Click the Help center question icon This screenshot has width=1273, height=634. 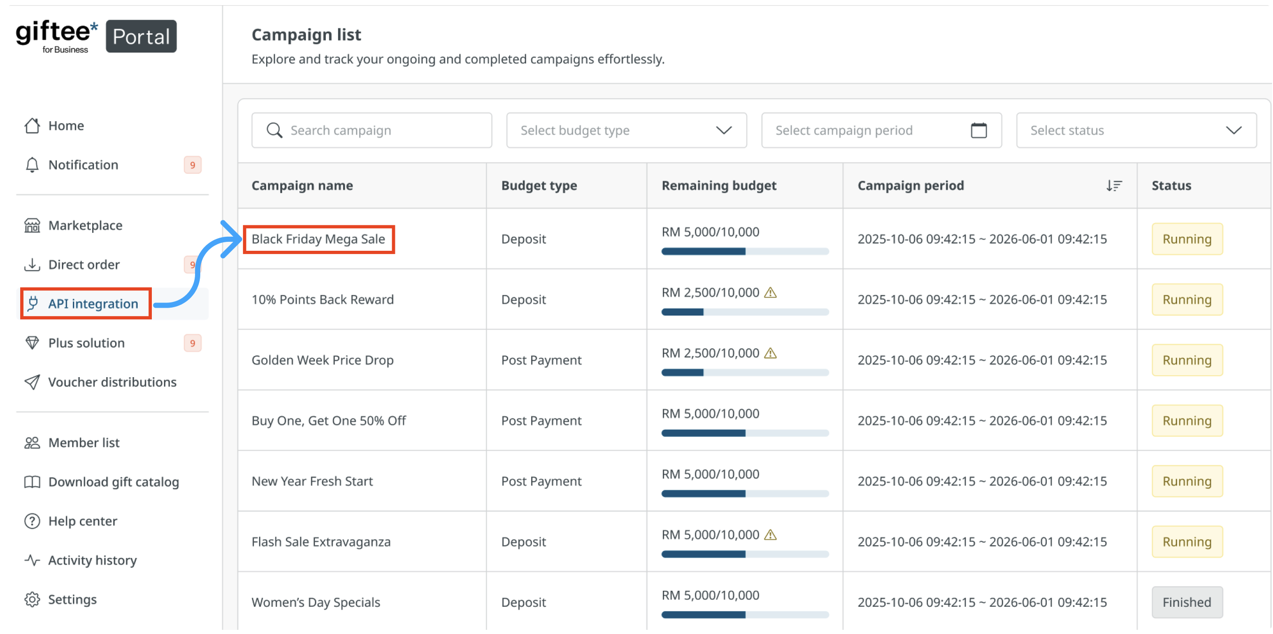click(32, 521)
